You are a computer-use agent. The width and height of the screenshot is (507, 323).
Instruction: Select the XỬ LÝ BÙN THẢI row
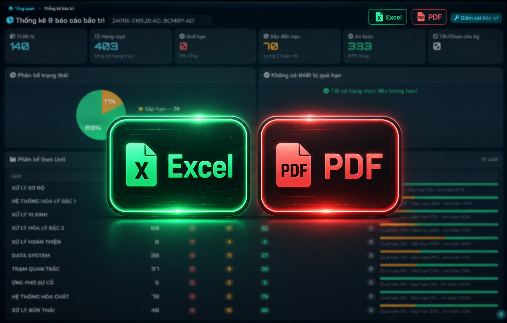click(254, 310)
